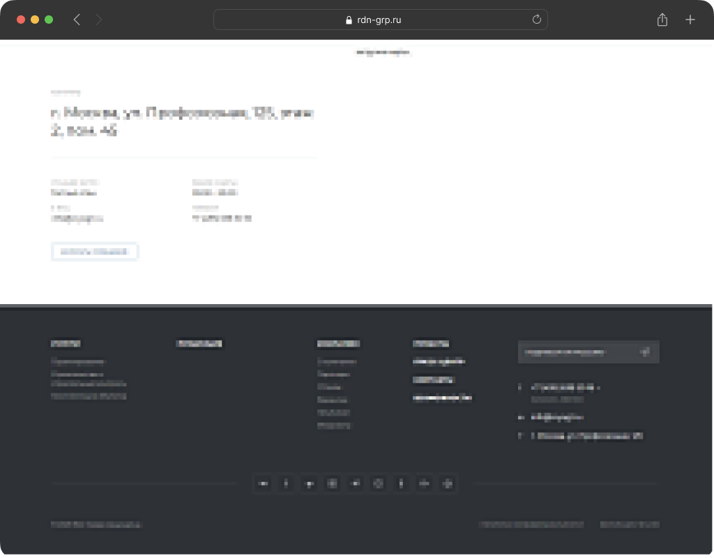Click the bottom-right footer link
The width and height of the screenshot is (714, 558).
[x=630, y=525]
